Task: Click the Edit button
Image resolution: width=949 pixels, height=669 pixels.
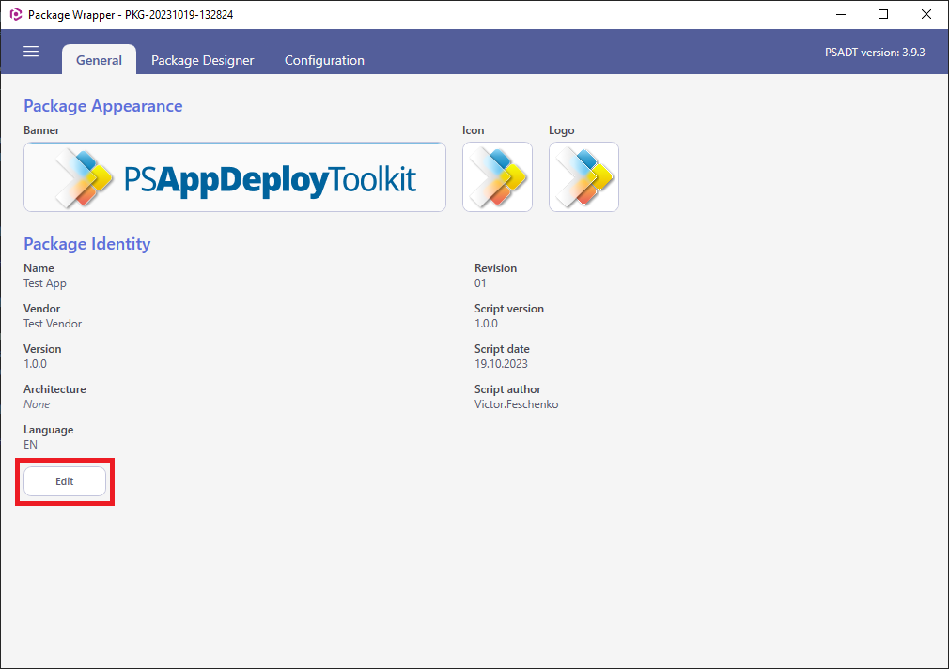Action: 65,481
